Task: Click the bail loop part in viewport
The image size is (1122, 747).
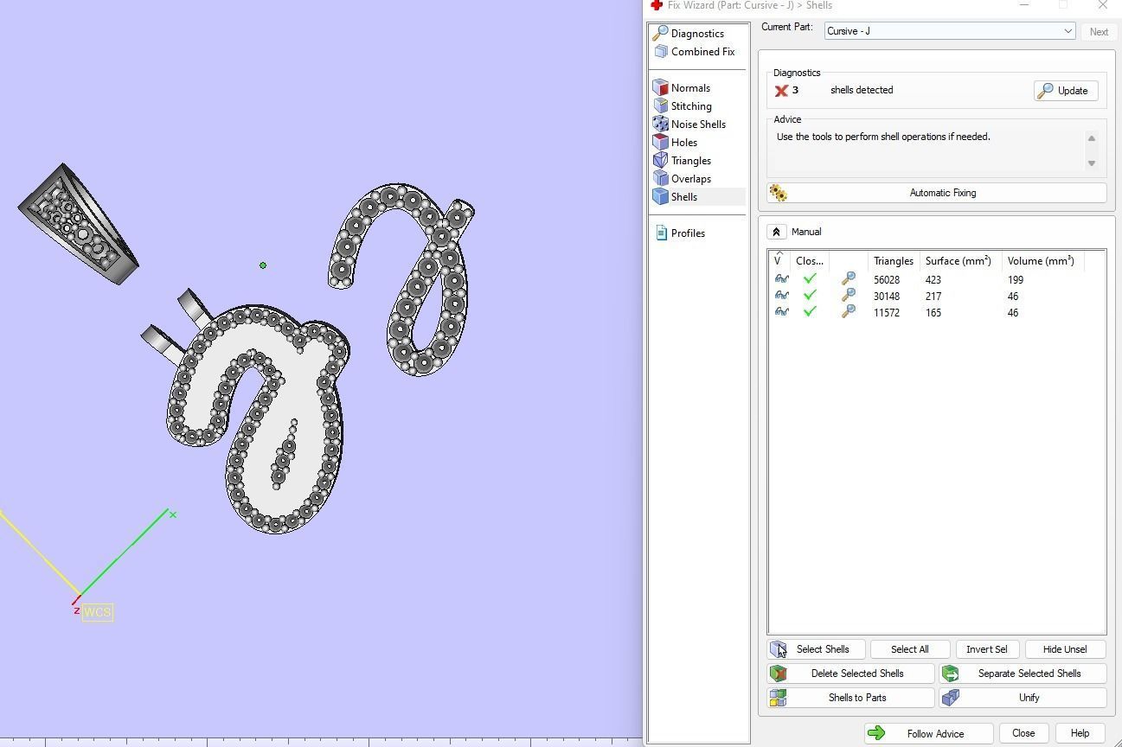Action: click(x=79, y=224)
